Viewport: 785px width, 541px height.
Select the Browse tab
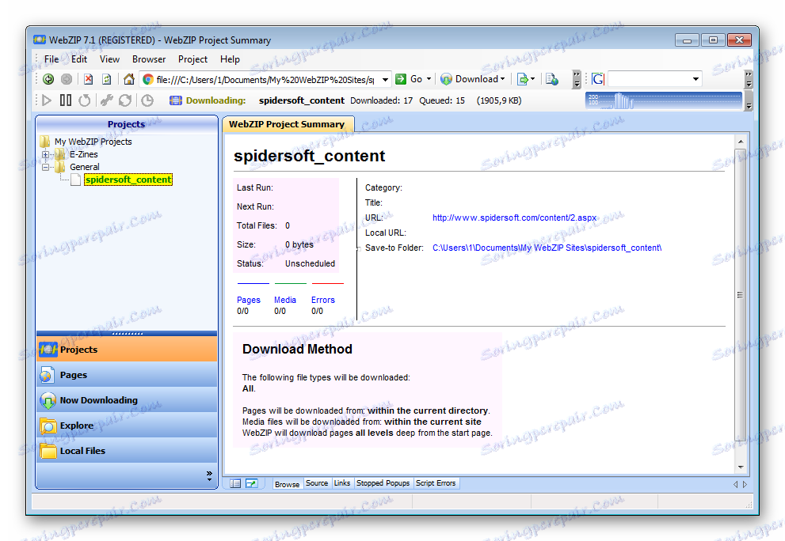(x=287, y=484)
